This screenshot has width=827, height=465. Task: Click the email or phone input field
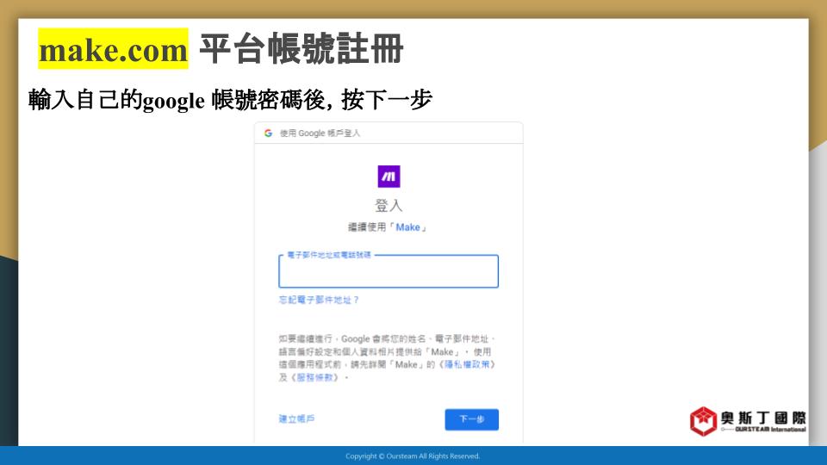[389, 271]
